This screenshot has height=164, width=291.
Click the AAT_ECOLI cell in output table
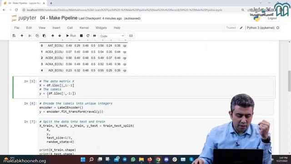point(55,46)
